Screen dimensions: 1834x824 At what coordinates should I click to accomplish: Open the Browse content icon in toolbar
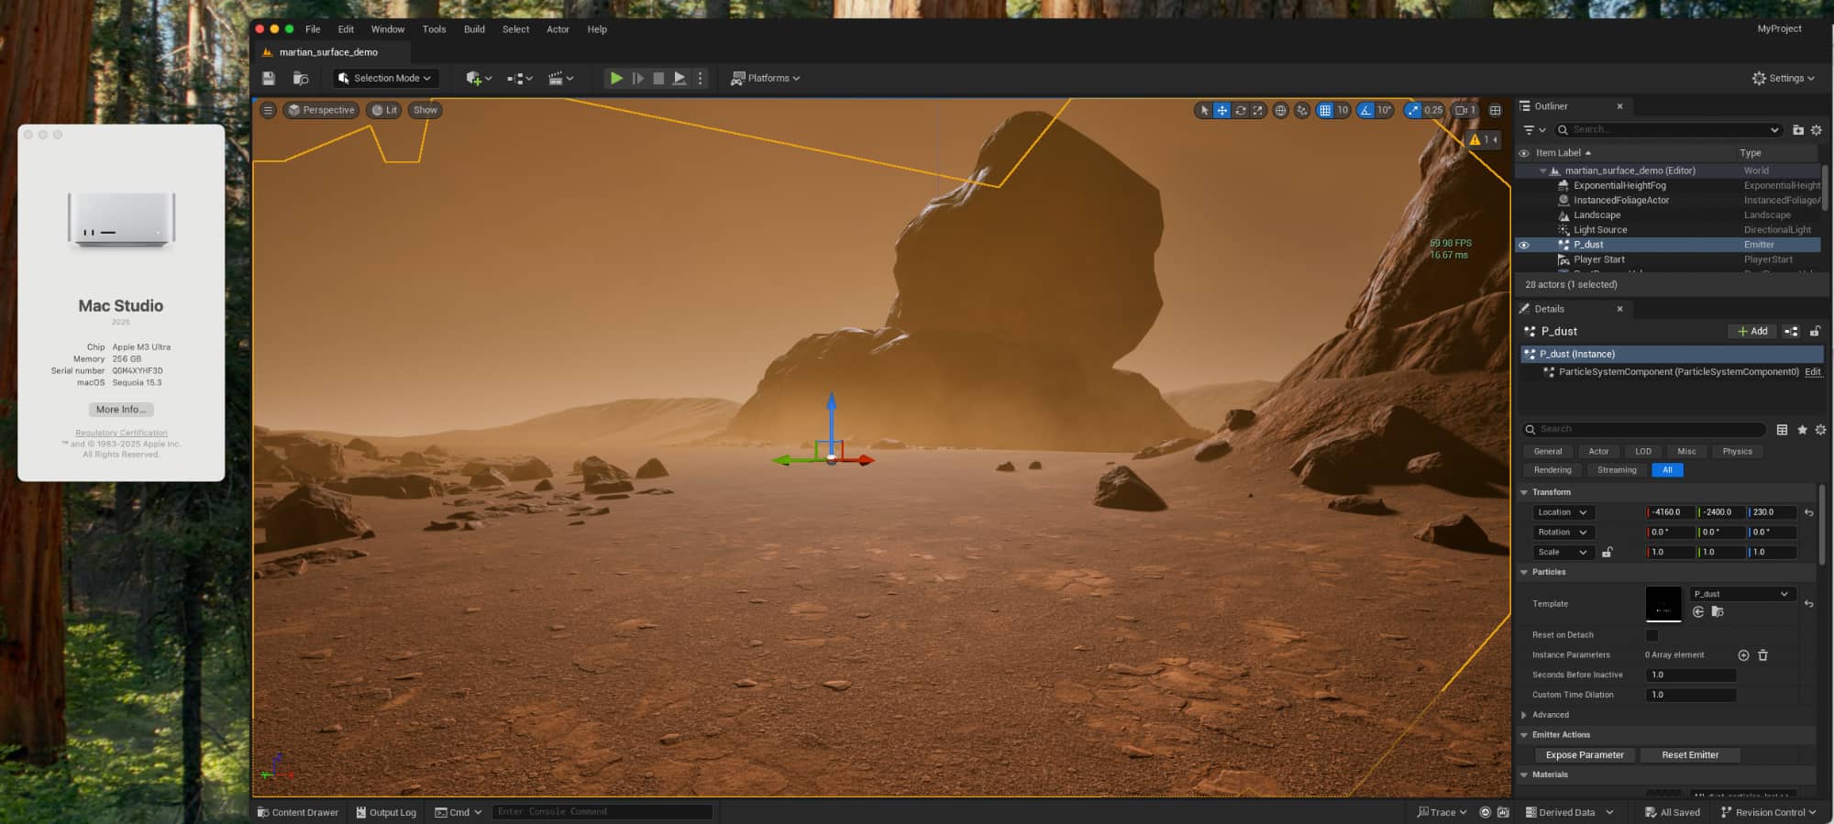tap(300, 79)
